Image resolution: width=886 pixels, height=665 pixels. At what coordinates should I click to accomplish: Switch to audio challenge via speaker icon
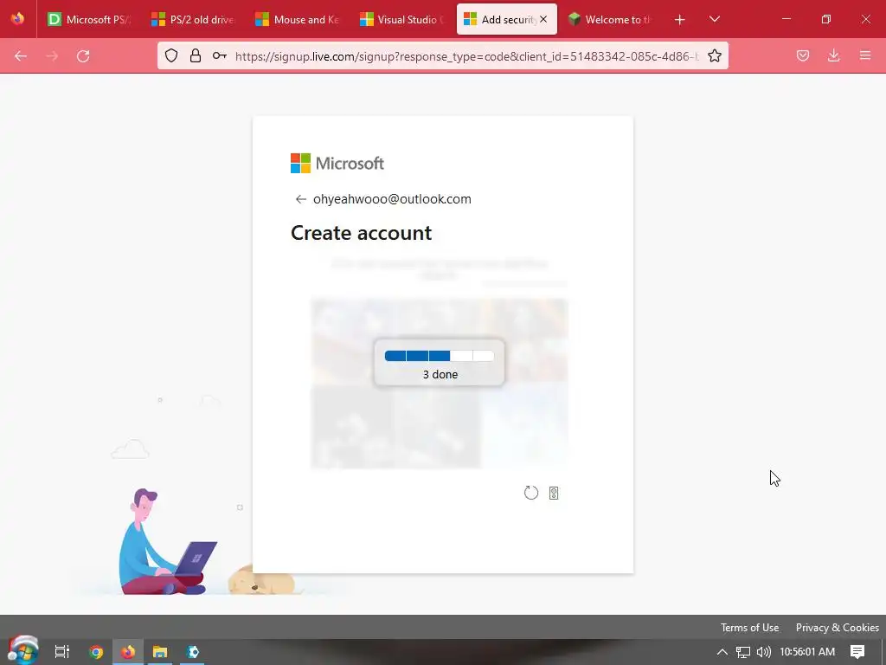click(x=554, y=493)
